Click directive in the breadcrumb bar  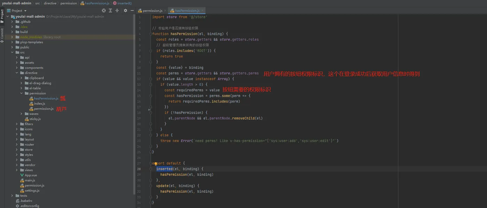point(50,3)
